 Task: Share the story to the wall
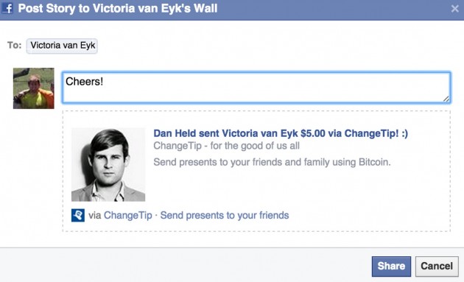[391, 267]
